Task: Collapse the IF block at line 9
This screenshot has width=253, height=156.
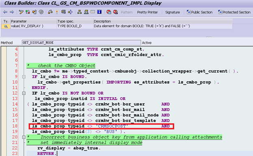Action: (24, 77)
